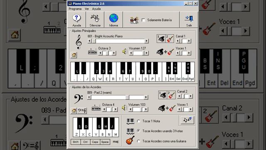Play the white T key on main piano
Image resolution: width=266 pixels, height=150 pixels.
(120, 79)
